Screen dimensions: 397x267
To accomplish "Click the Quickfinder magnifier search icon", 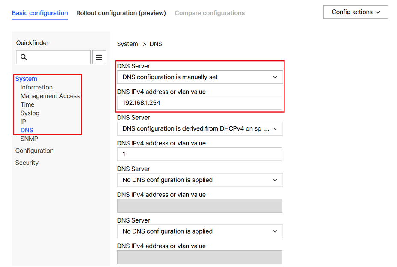I will pos(24,57).
